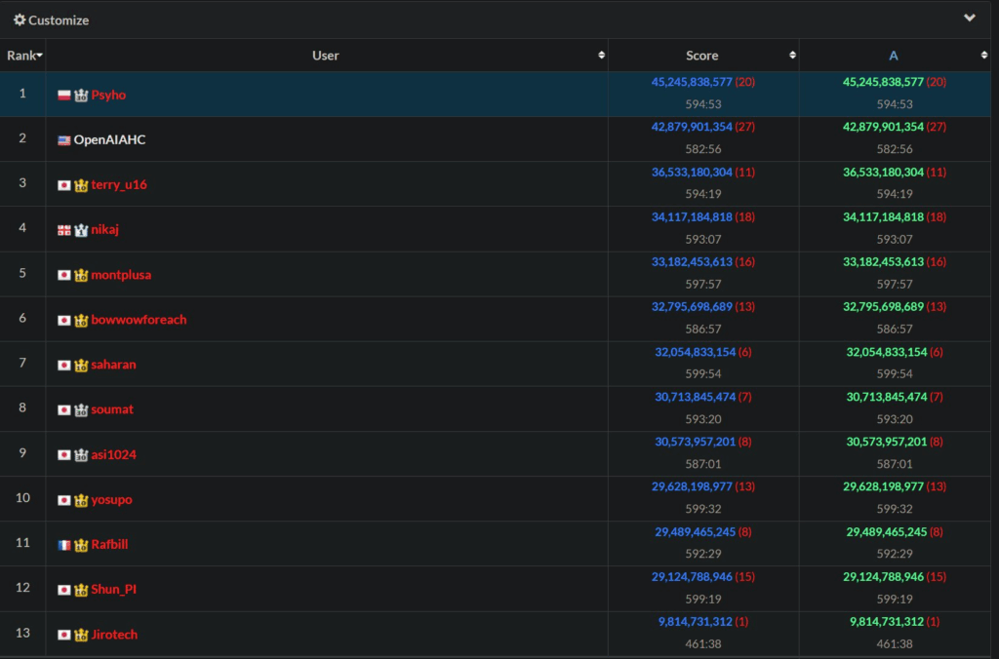This screenshot has height=659, width=999.
Task: Click the crown icon next to terry_u16
Action: [x=81, y=185]
